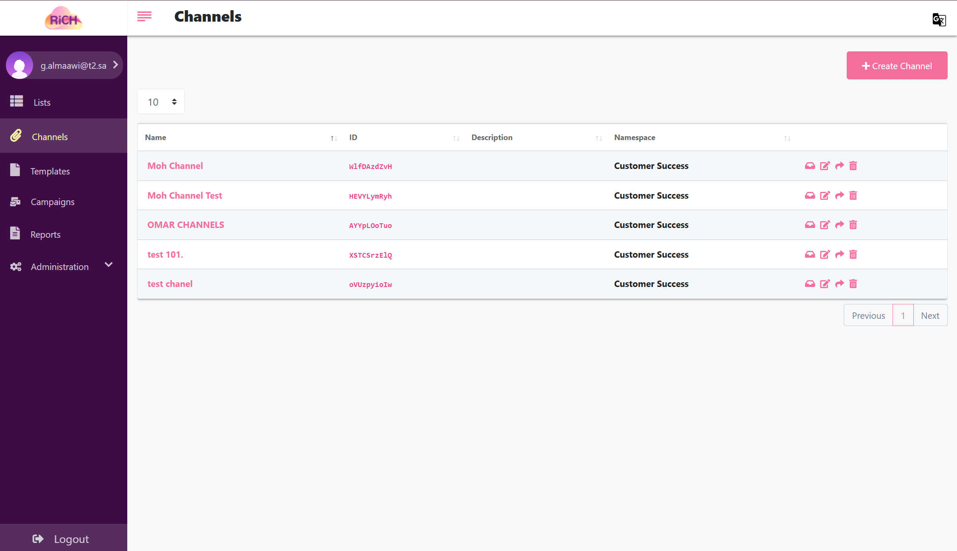This screenshot has width=957, height=551.
Task: Share test 101. via arrow icon
Action: [x=839, y=255]
